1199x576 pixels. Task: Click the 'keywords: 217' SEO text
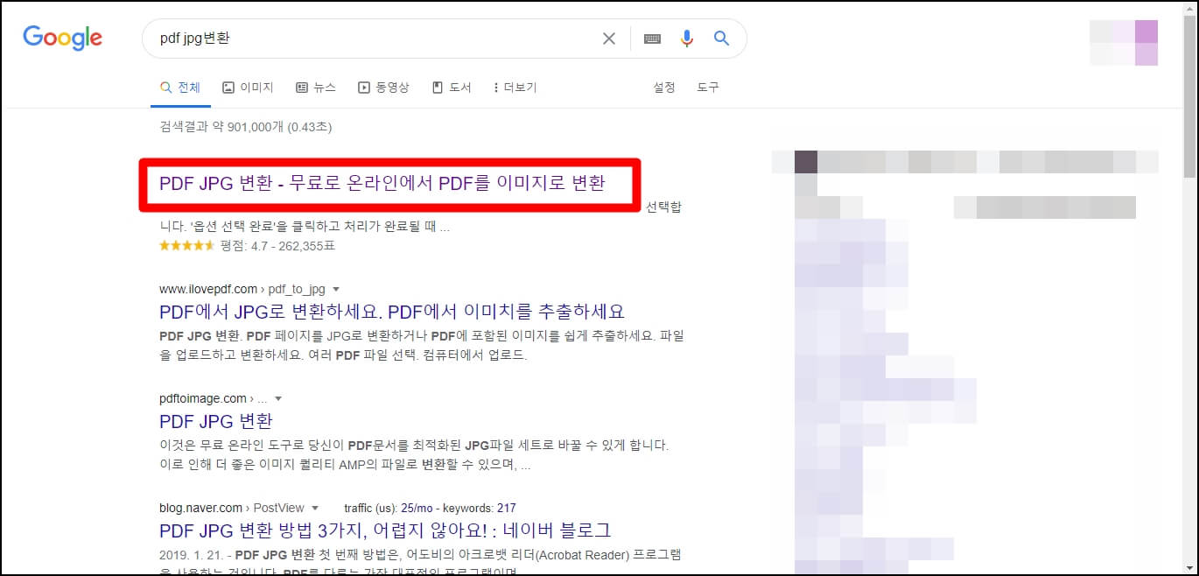click(x=481, y=508)
